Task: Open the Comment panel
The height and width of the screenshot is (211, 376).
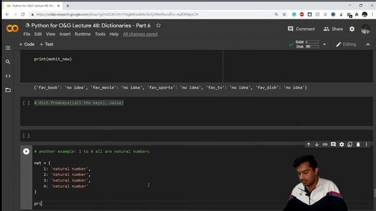Action: click(x=301, y=29)
